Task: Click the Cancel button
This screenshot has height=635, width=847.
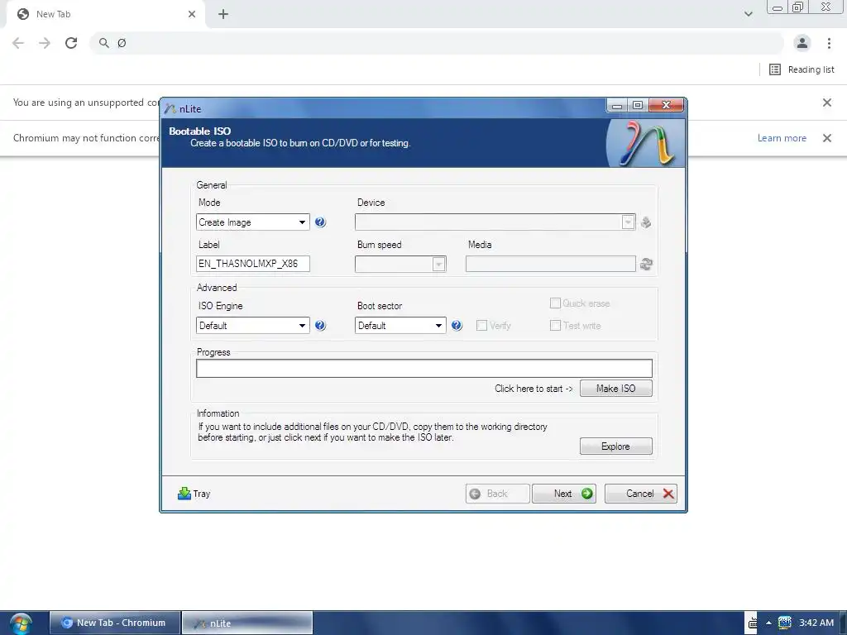Action: pyautogui.click(x=641, y=494)
